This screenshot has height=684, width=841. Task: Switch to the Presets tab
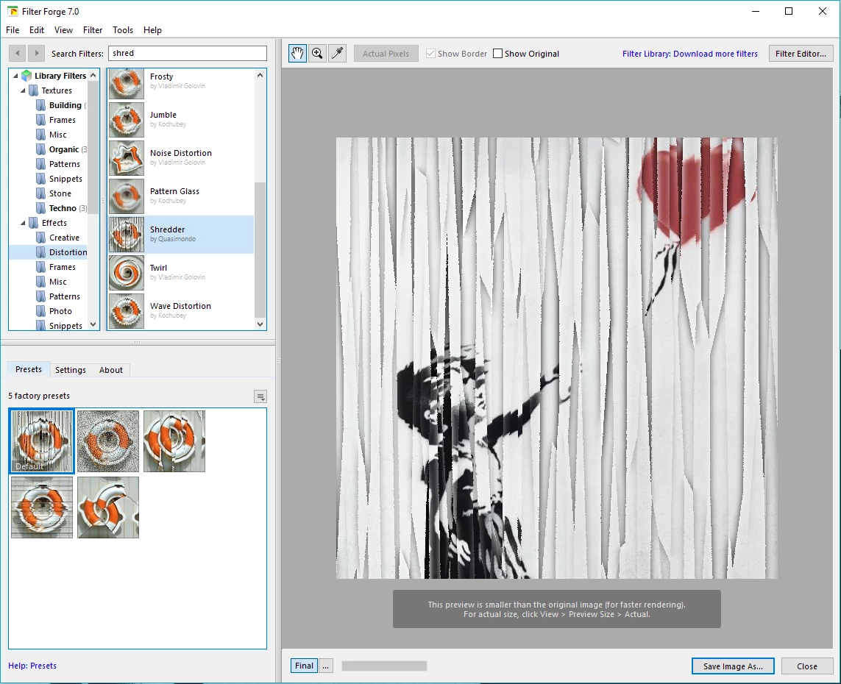point(29,369)
